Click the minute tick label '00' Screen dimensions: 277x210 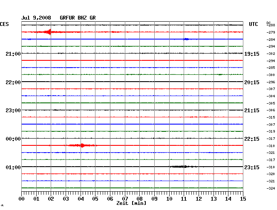point(22,199)
